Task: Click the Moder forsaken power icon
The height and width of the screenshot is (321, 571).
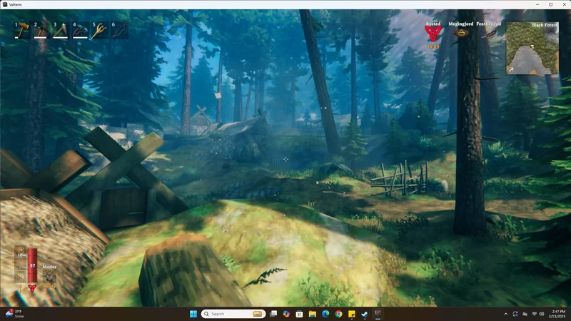Action: [x=49, y=277]
